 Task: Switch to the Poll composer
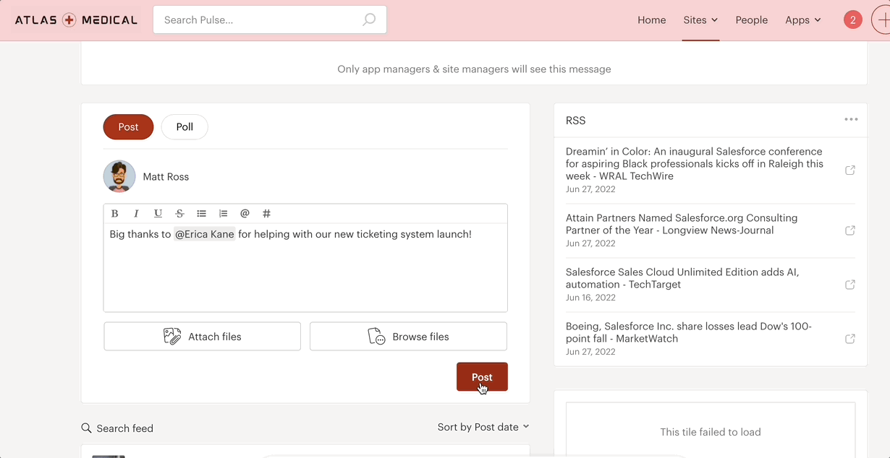click(x=185, y=126)
